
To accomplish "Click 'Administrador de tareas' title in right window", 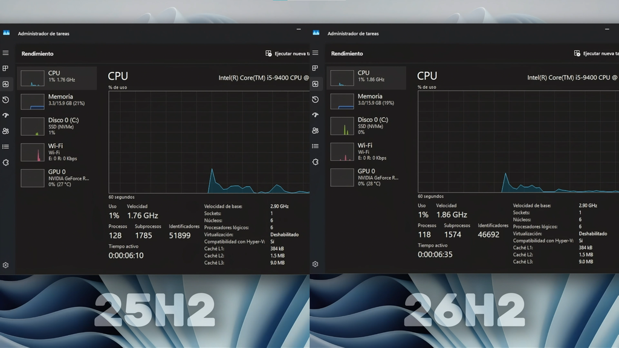I will pos(353,34).
